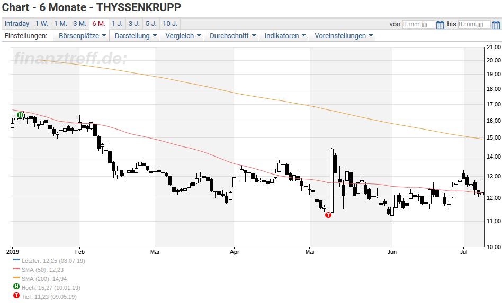This screenshot has height=303, width=502.
Task: Click the 'Apr' x-axis label
Action: pyautogui.click(x=235, y=252)
